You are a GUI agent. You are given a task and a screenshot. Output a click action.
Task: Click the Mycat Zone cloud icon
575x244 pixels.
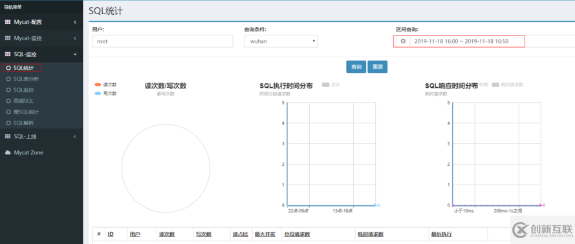click(8, 152)
